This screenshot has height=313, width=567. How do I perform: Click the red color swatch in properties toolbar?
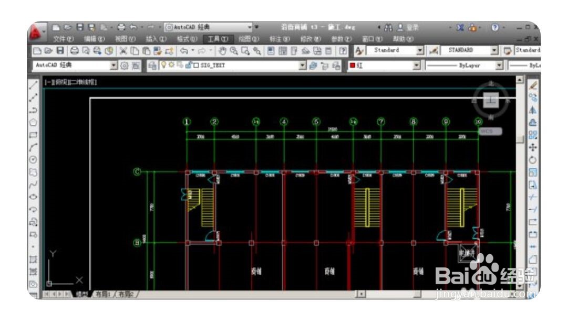click(x=352, y=65)
